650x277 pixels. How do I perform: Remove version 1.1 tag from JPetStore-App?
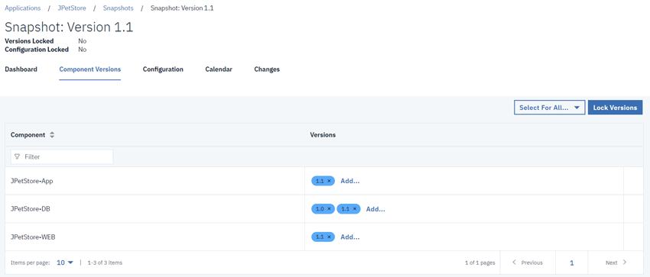pyautogui.click(x=329, y=181)
